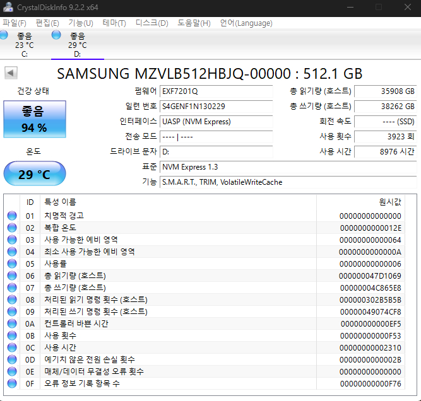The width and height of the screenshot is (421, 401).
Task: Click raw value 0000000000F76
Action: 371,383
